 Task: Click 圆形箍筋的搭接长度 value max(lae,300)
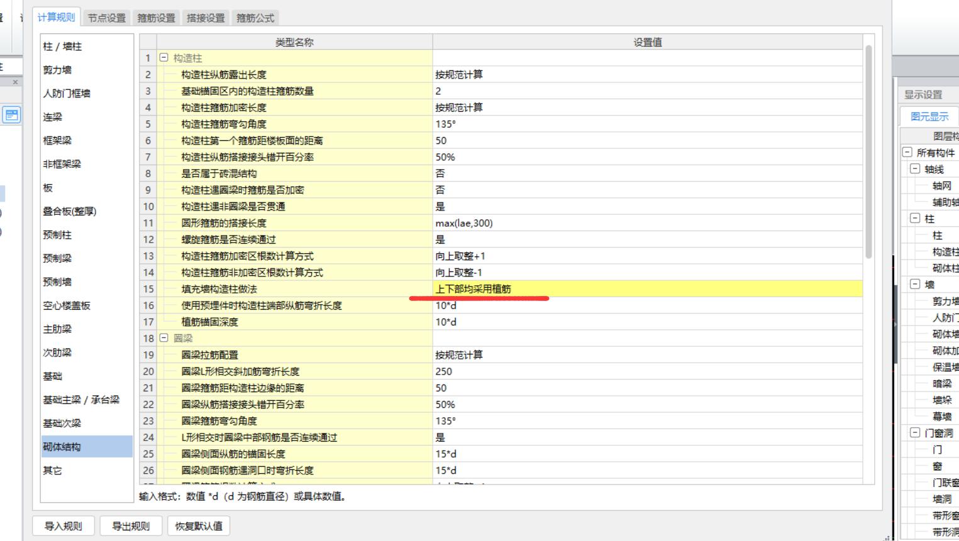click(x=648, y=223)
